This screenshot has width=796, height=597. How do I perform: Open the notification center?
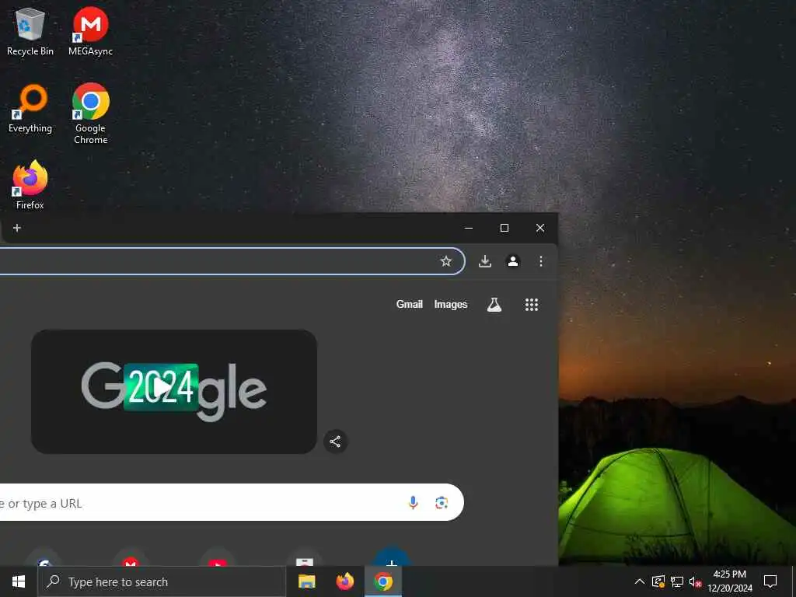click(x=770, y=581)
